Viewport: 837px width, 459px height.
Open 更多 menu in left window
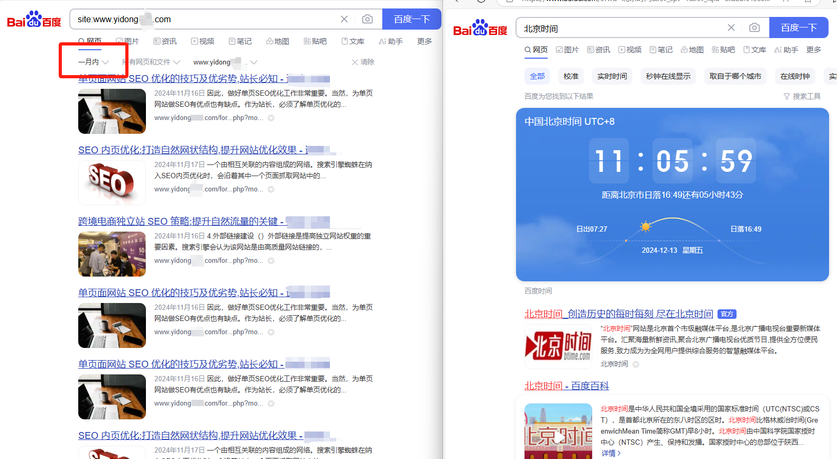point(425,41)
